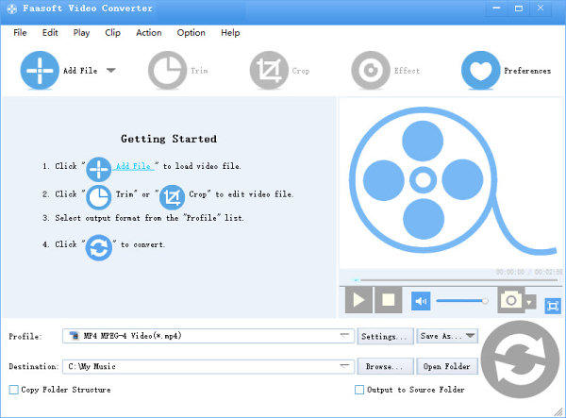
Task: Close the Faasoft Video Converter window
Action: 541,8
